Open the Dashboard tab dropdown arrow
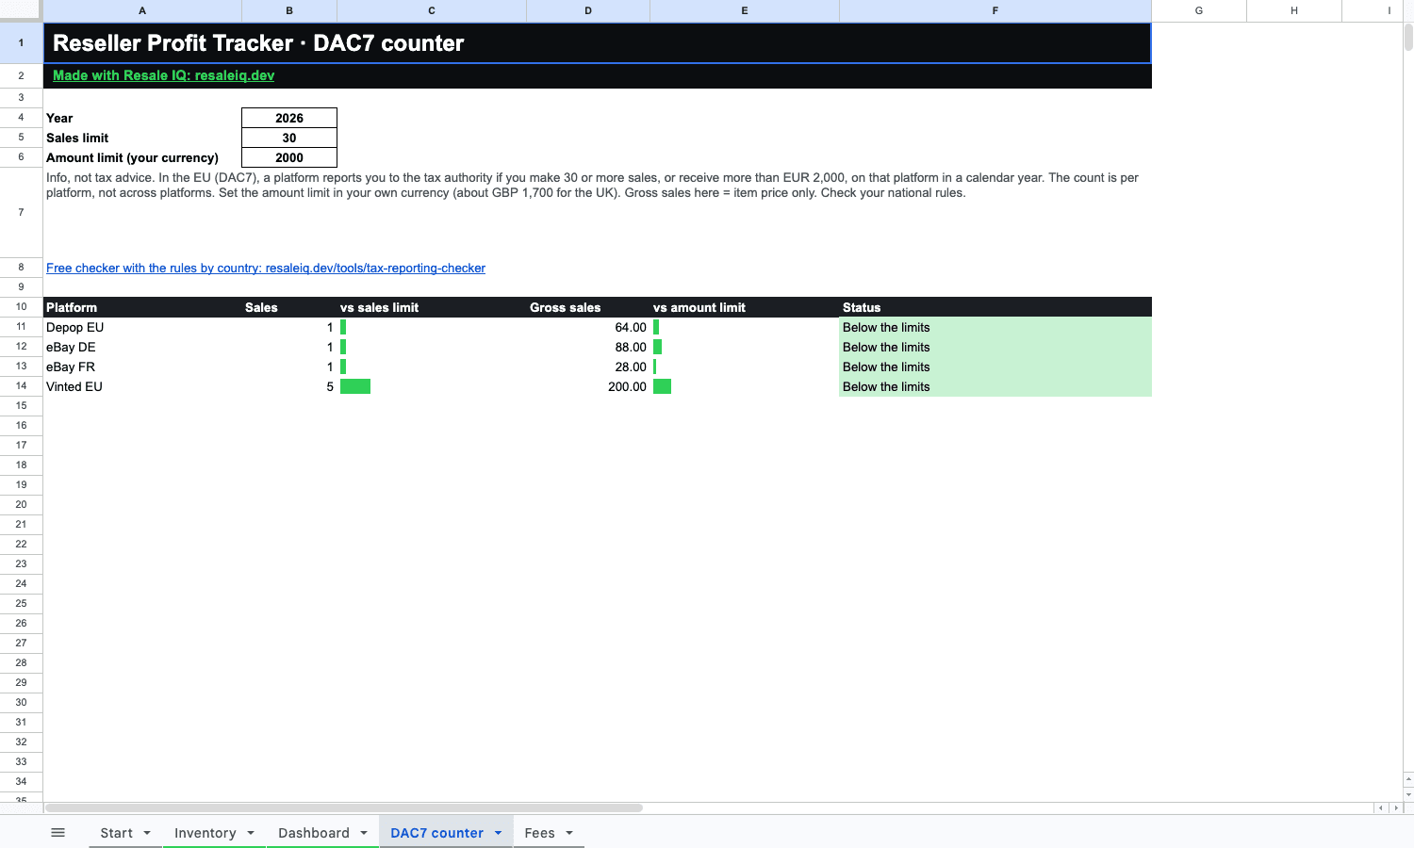 (x=364, y=833)
